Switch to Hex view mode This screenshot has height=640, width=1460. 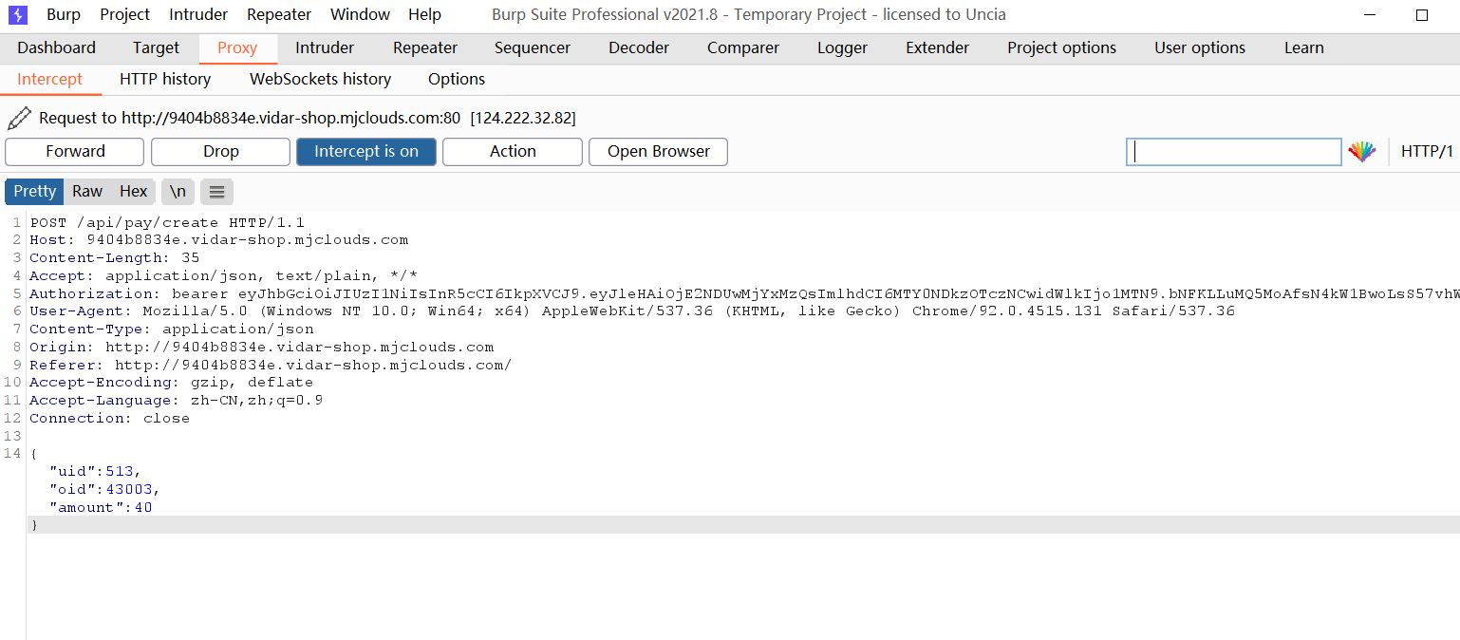133,192
